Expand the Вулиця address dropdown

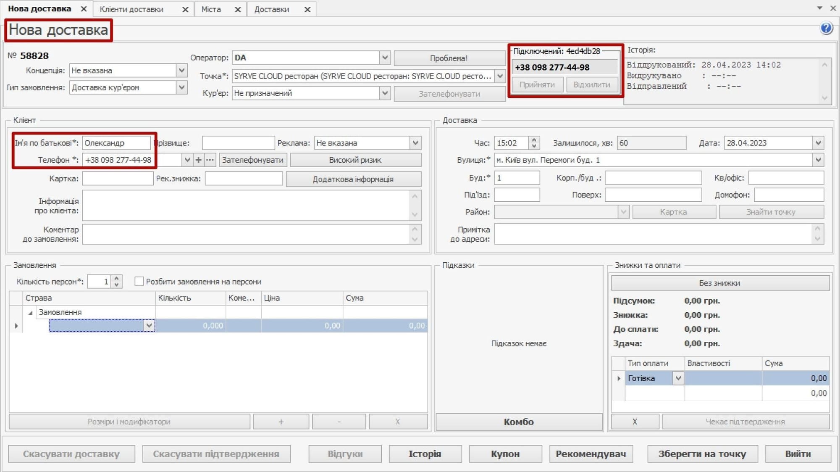click(x=818, y=160)
